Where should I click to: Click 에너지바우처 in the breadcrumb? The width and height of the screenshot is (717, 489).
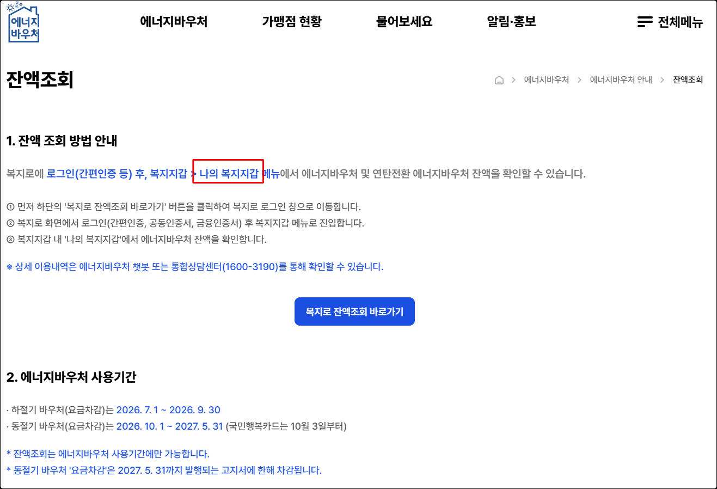pos(546,80)
